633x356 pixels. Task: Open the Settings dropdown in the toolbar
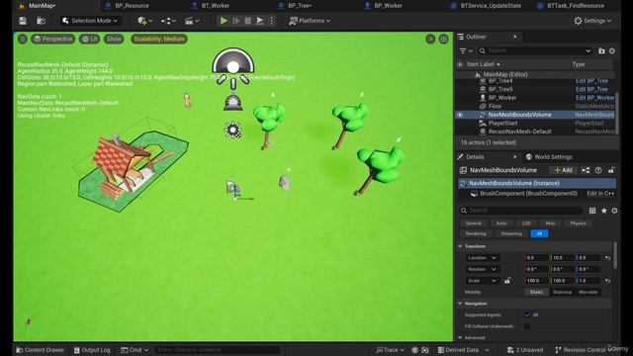click(x=592, y=21)
